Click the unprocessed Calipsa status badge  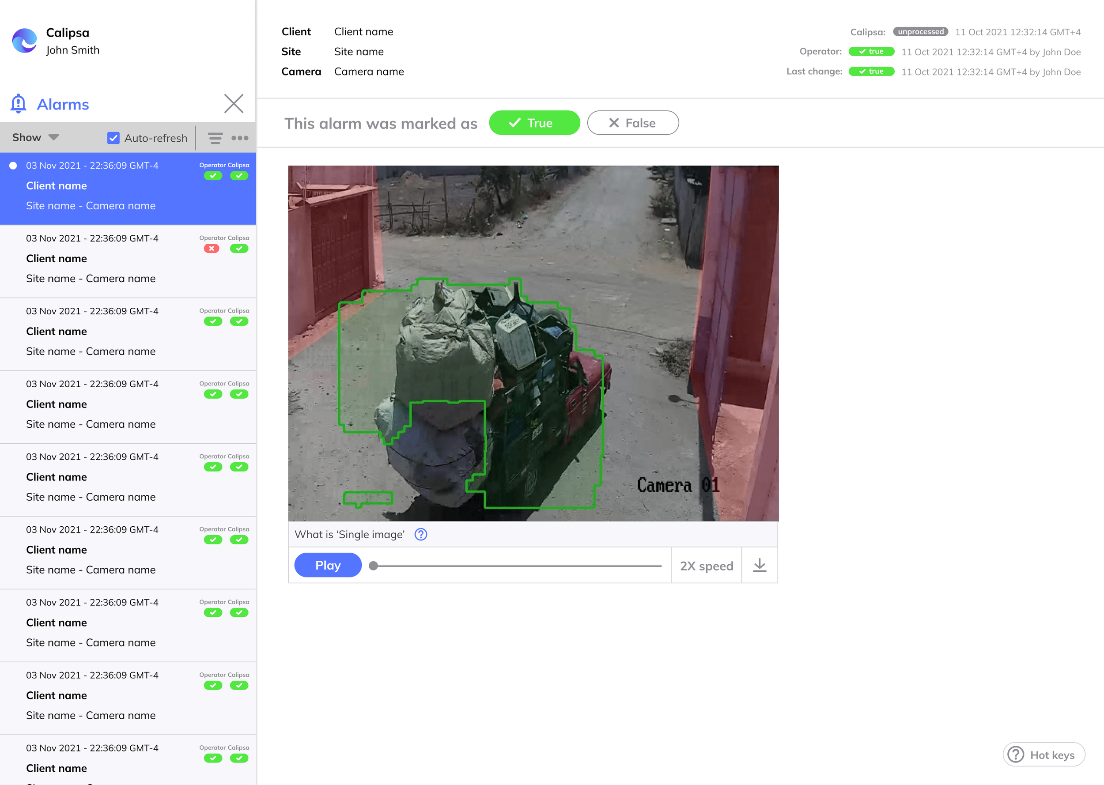point(920,32)
